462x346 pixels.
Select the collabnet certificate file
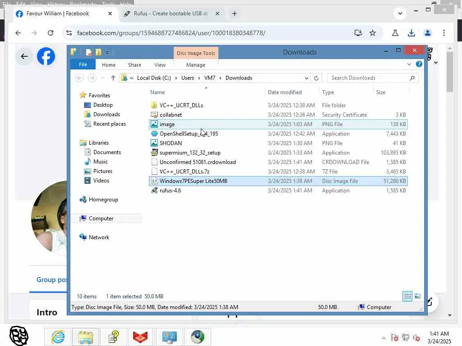click(278, 114)
